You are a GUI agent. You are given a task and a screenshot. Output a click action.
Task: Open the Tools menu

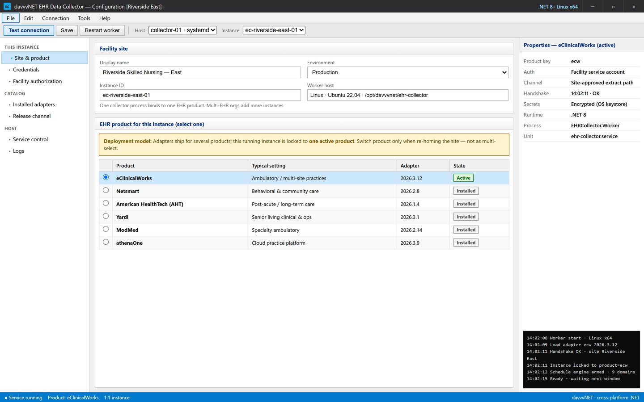click(84, 18)
